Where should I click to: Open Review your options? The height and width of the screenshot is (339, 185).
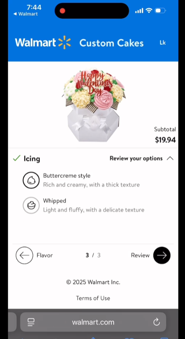(x=136, y=159)
